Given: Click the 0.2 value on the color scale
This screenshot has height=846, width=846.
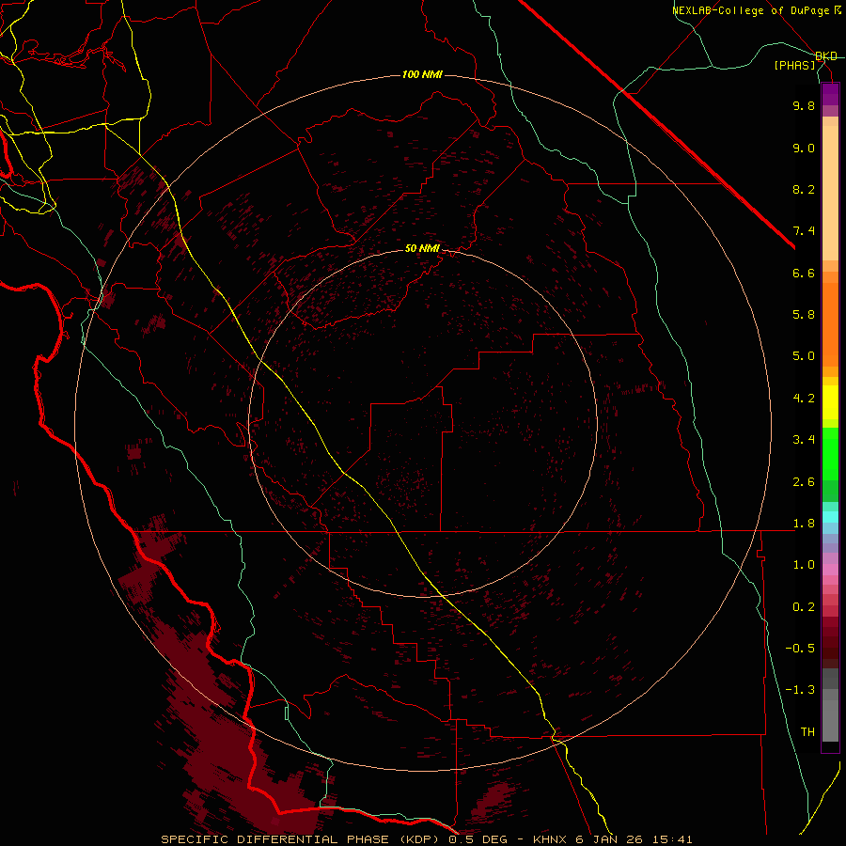Looking at the screenshot, I should (804, 607).
